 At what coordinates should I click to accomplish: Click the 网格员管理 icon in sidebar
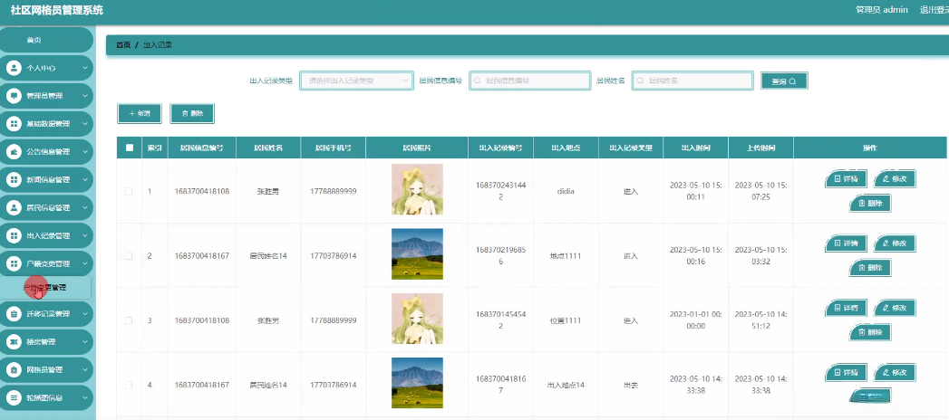[14, 369]
